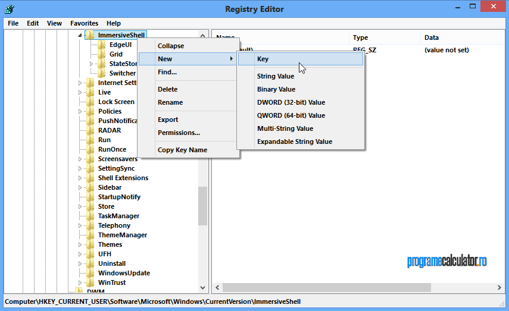Click the SettingSync folder icon
509x311 pixels.
(x=90, y=168)
